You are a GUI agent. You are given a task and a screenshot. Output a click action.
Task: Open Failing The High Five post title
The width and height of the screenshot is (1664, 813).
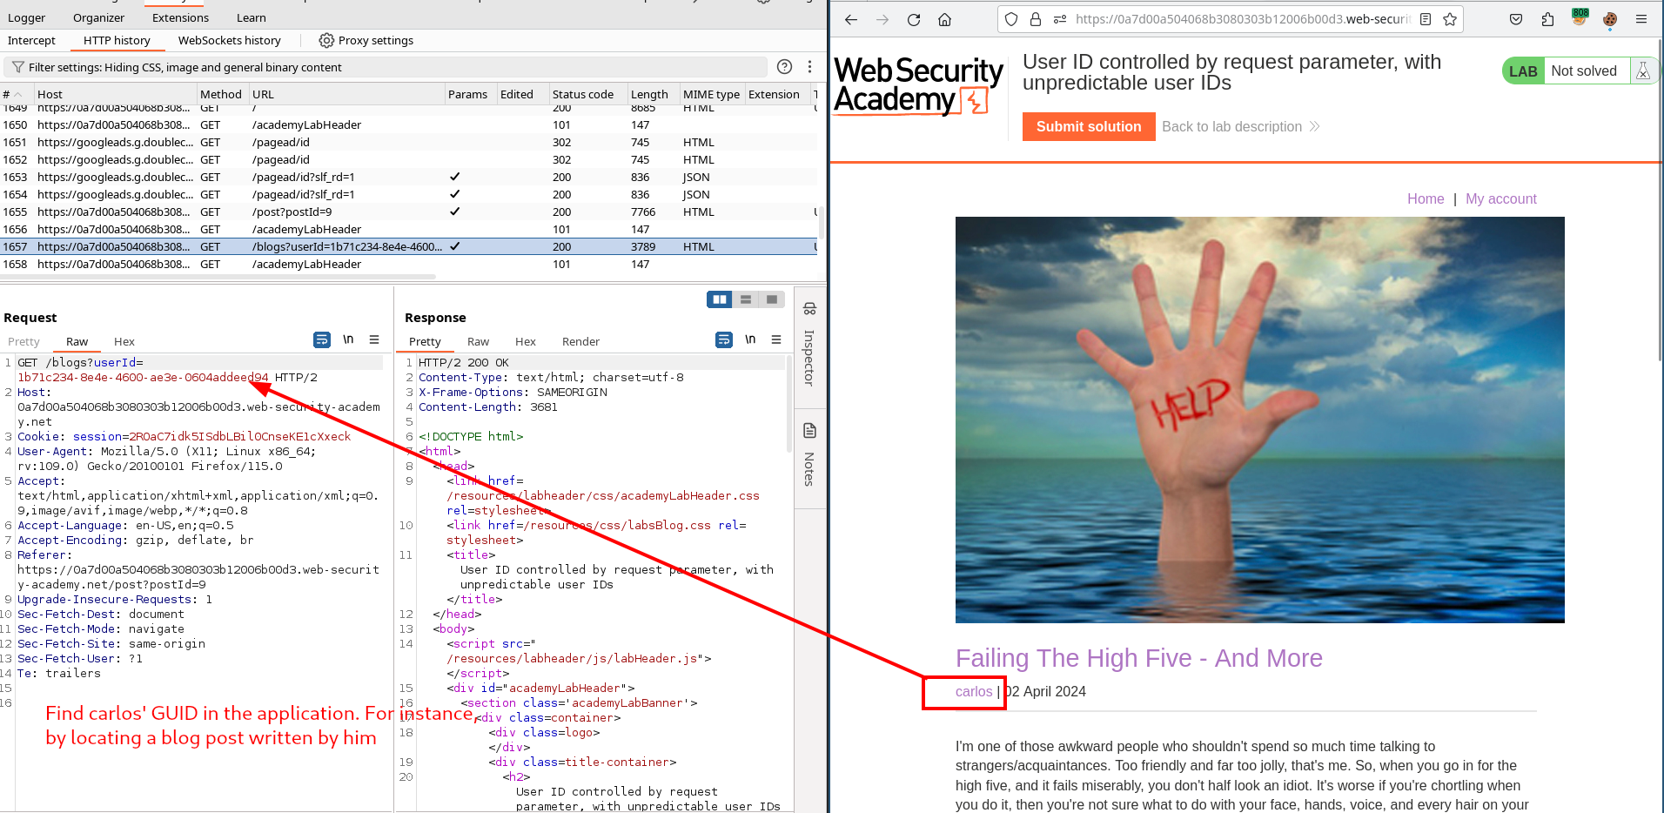coord(1139,658)
